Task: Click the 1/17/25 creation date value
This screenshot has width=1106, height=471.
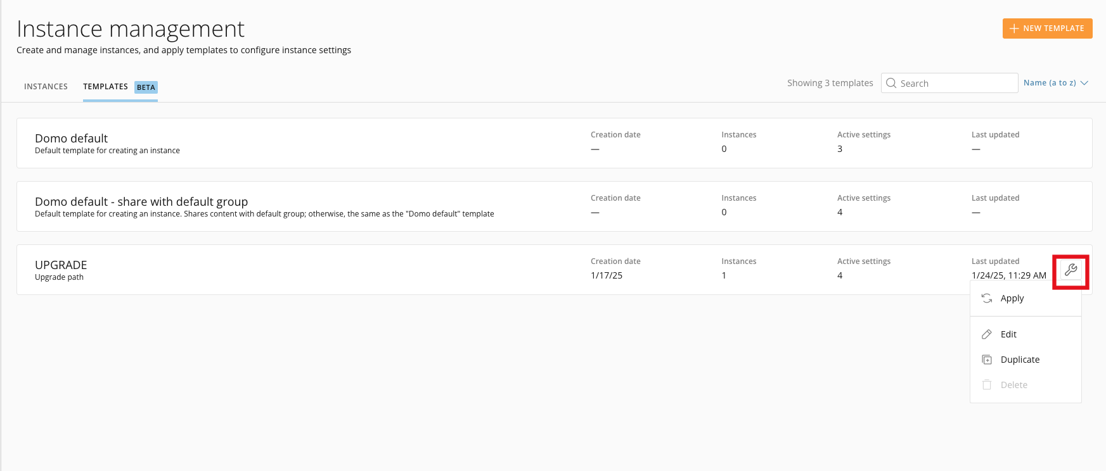Action: click(607, 275)
